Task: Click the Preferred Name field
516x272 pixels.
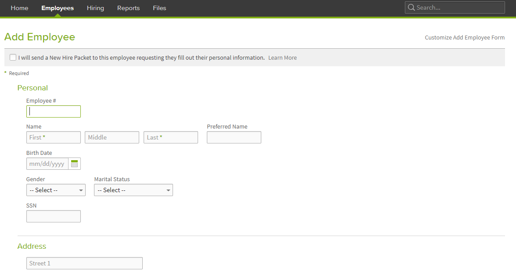Action: pos(234,137)
